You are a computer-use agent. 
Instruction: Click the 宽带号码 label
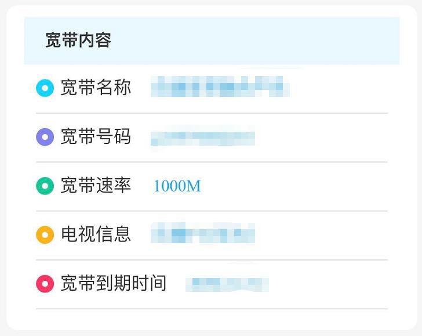tap(96, 138)
